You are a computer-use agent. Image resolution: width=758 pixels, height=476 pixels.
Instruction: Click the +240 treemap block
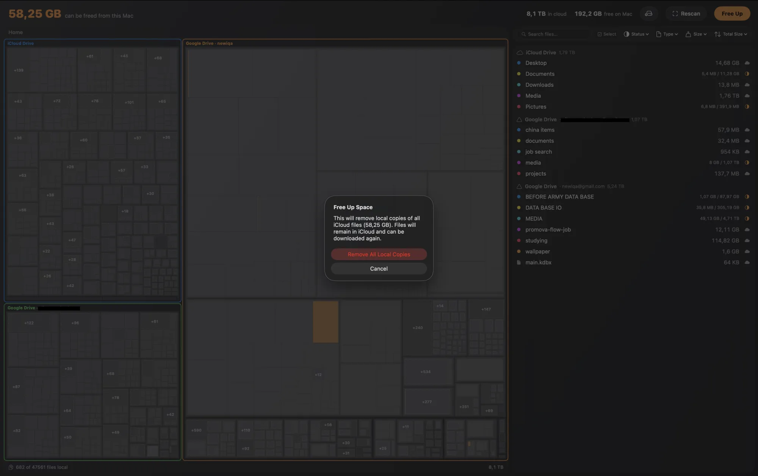(x=417, y=328)
